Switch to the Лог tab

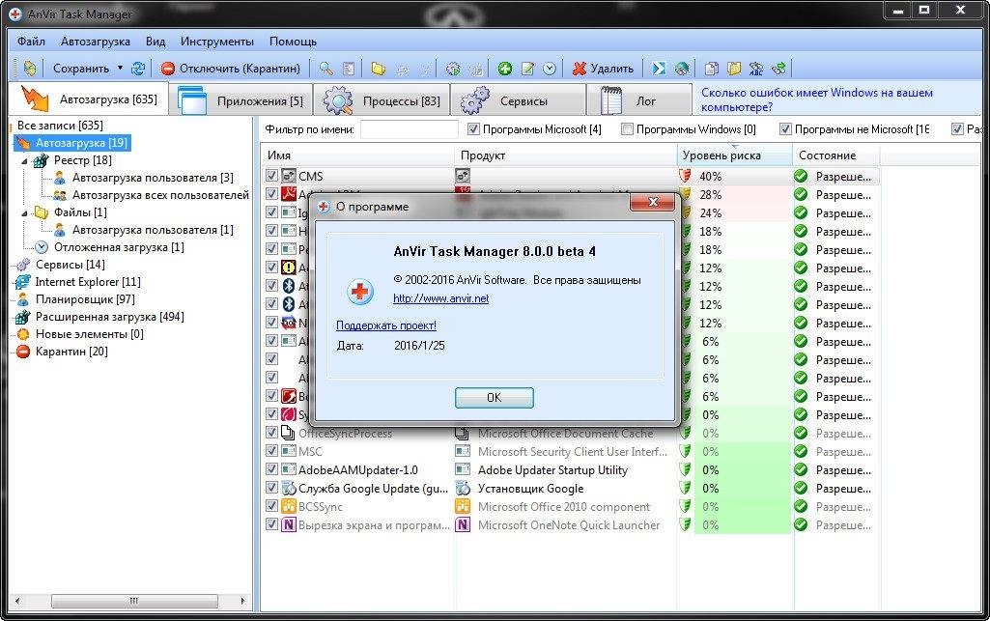(638, 100)
